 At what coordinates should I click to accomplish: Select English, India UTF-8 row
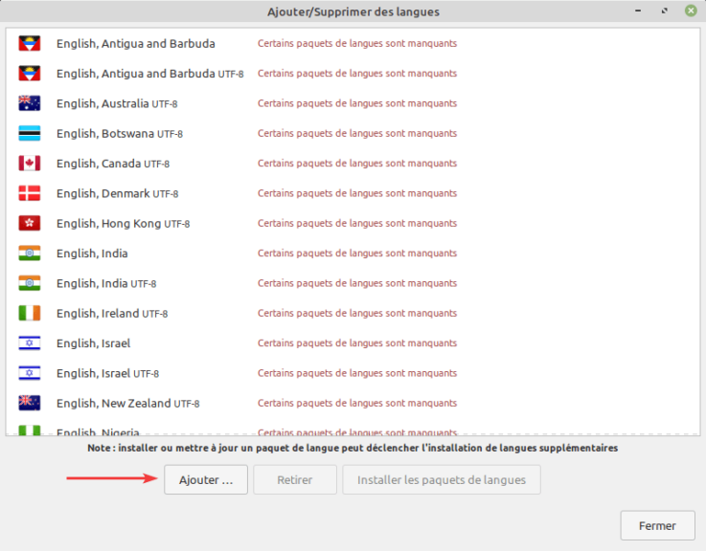pyautogui.click(x=353, y=283)
